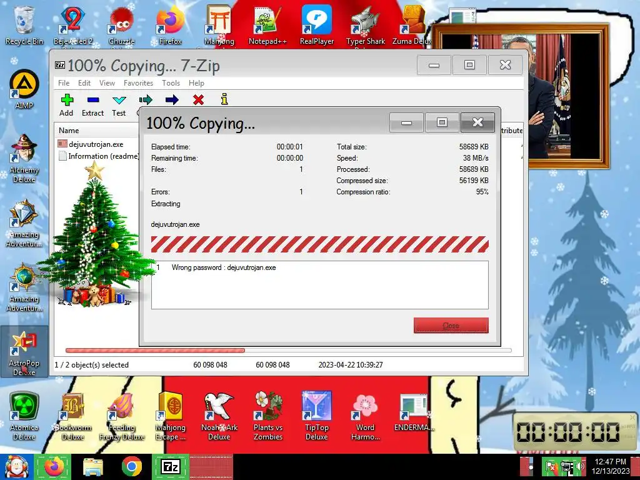Click the Noah's Ark Deluxe desktop icon
This screenshot has width=640, height=480.
pyautogui.click(x=219, y=416)
